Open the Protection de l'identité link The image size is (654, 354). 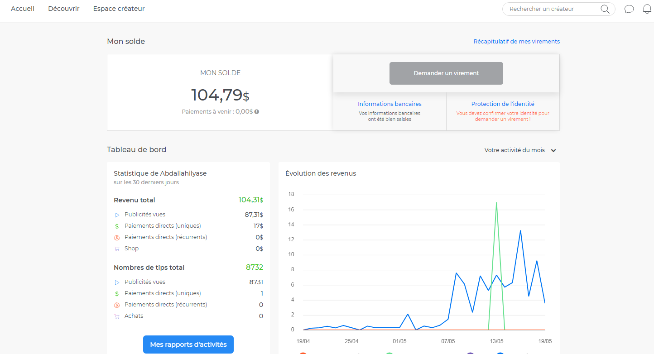503,104
